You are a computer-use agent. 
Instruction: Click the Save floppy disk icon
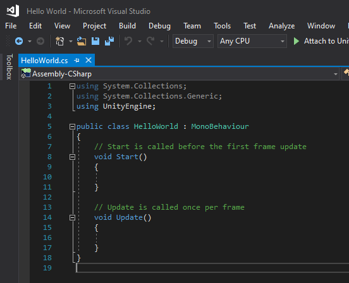95,41
